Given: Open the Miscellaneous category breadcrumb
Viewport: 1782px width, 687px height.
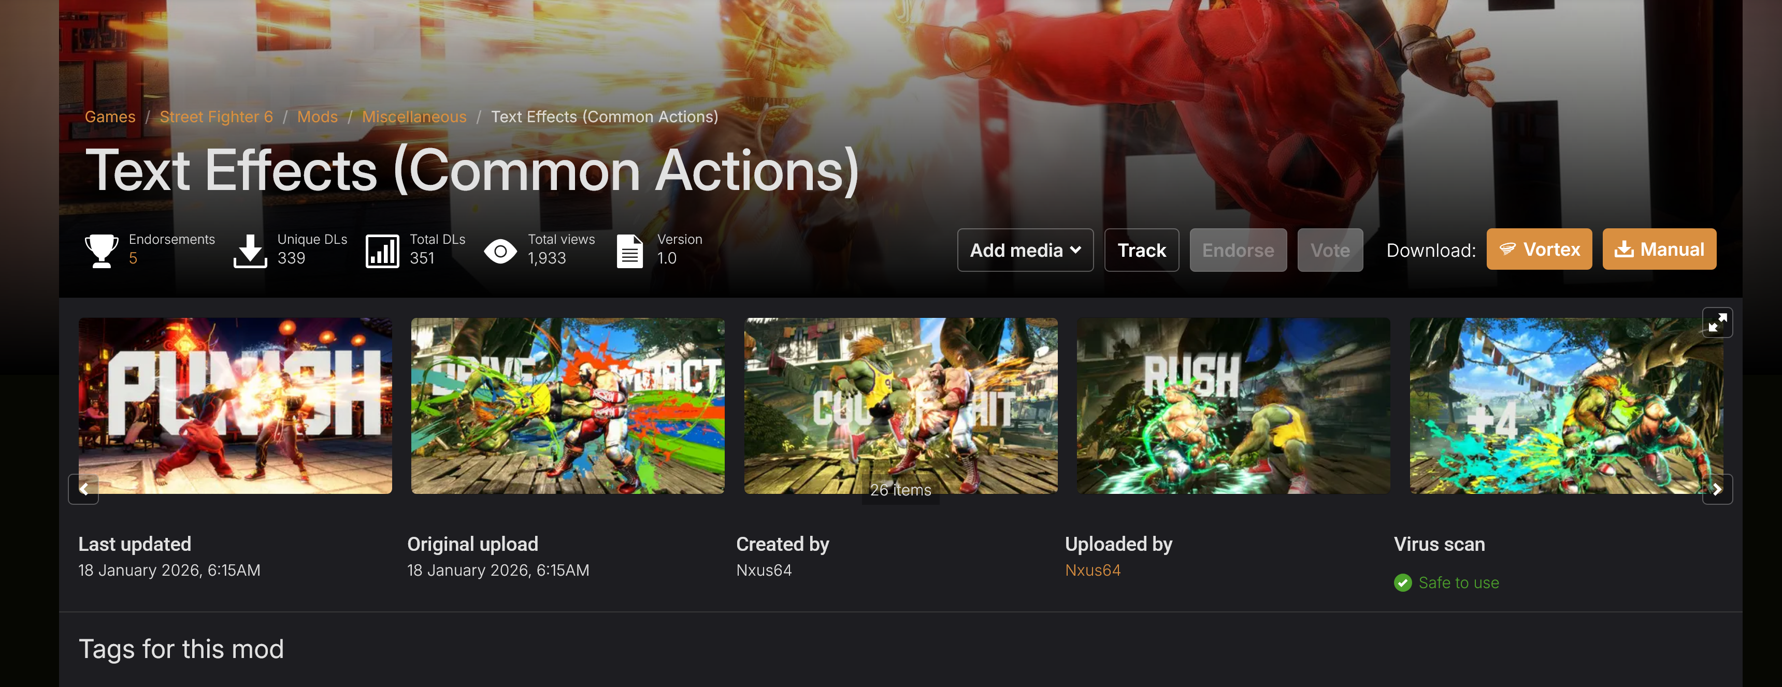Looking at the screenshot, I should point(414,117).
